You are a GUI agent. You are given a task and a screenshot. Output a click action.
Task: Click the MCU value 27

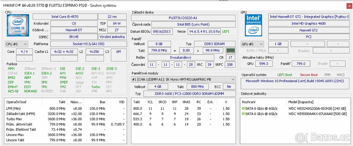pos(117,30)
